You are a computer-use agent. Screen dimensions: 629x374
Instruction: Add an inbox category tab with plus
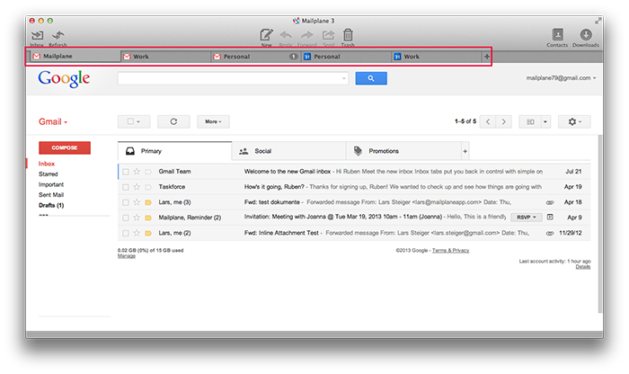click(465, 151)
